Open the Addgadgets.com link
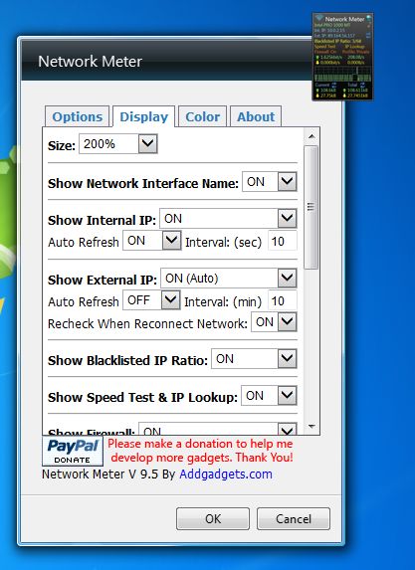This screenshot has width=415, height=570. tap(226, 475)
